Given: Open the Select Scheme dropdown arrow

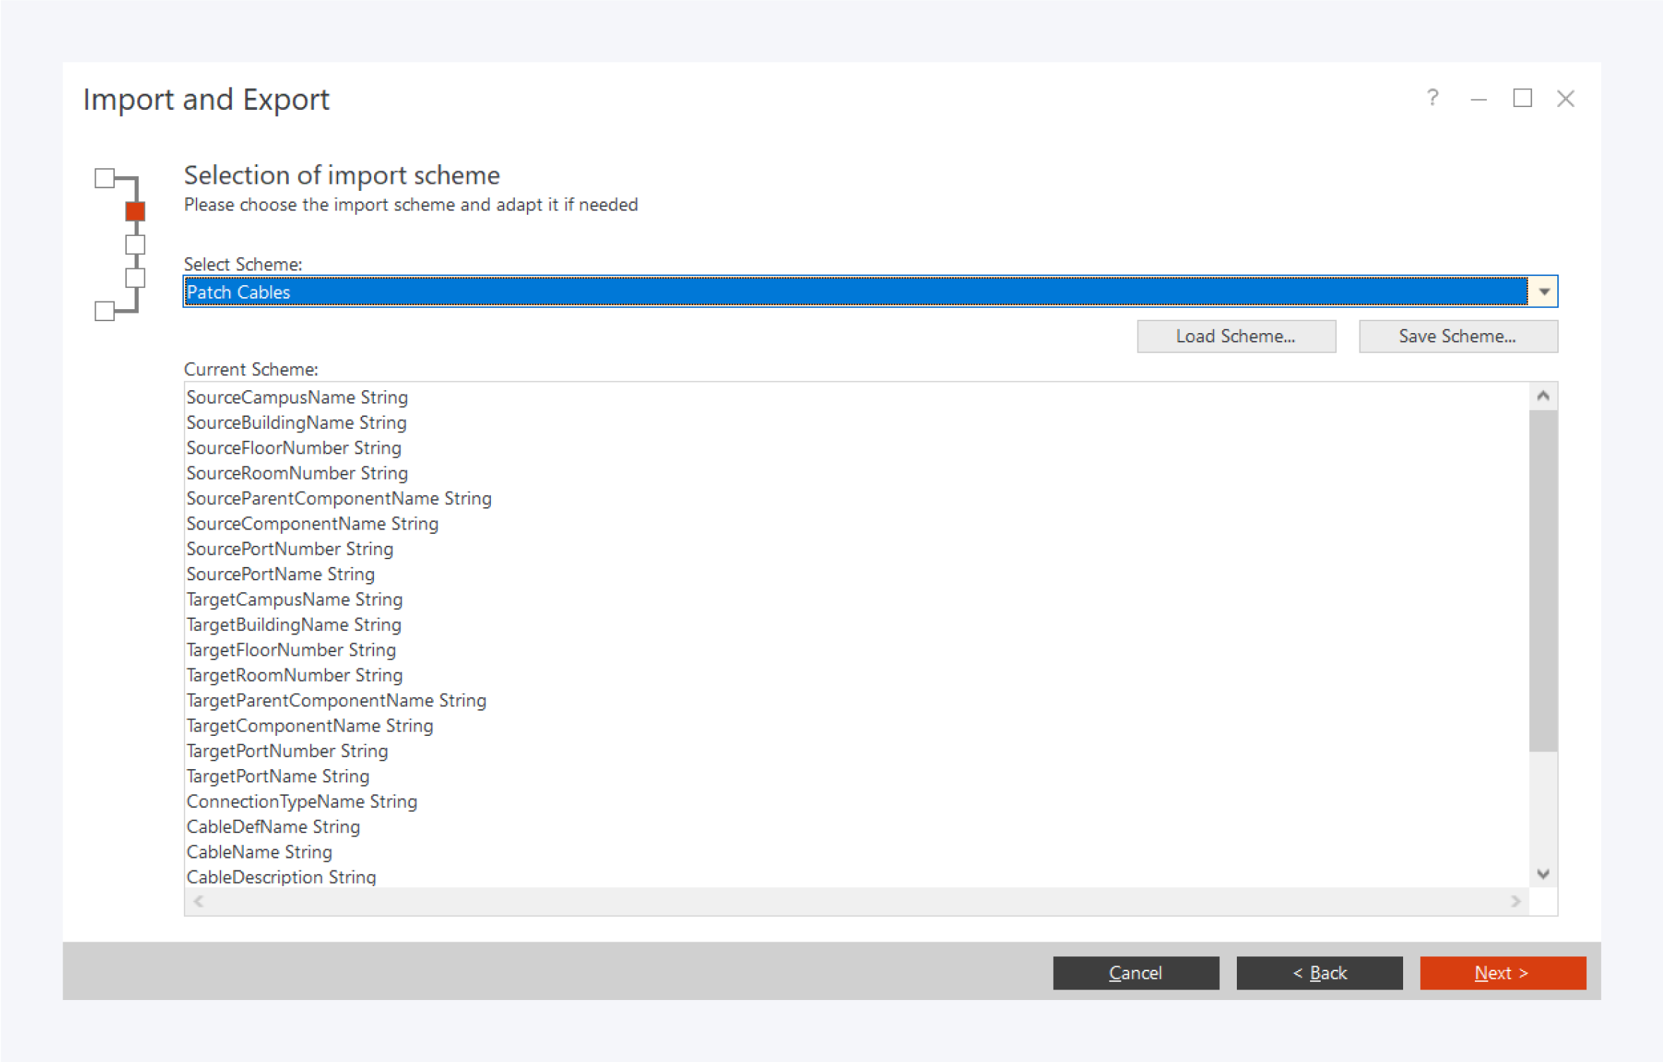Looking at the screenshot, I should [1543, 292].
